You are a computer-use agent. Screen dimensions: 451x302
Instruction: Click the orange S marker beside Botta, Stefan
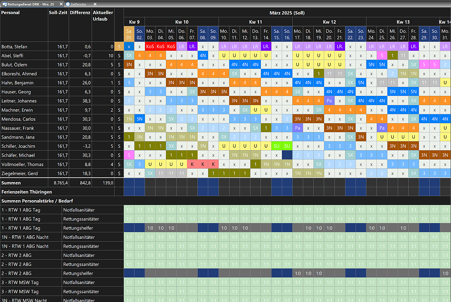tap(119, 47)
